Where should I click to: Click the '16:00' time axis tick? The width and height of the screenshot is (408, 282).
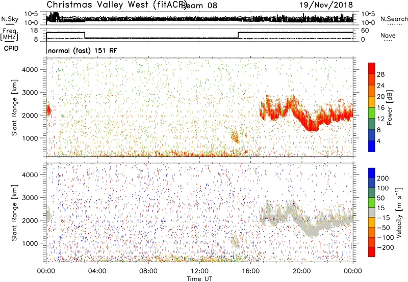pyautogui.click(x=250, y=271)
